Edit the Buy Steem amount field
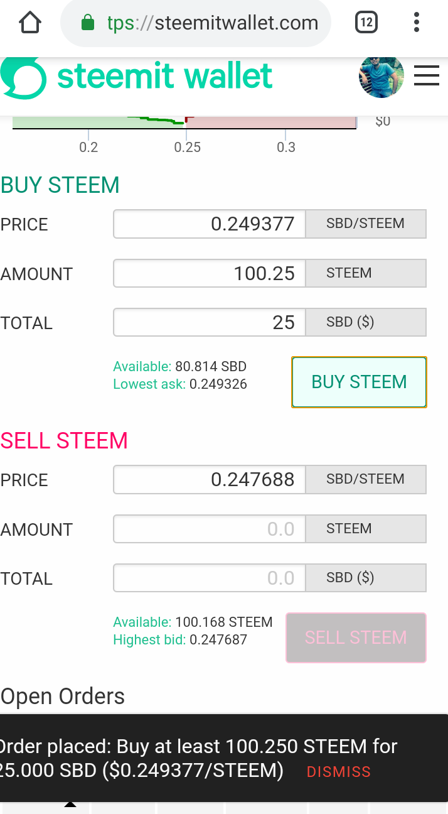Image resolution: width=448 pixels, height=814 pixels. point(210,274)
